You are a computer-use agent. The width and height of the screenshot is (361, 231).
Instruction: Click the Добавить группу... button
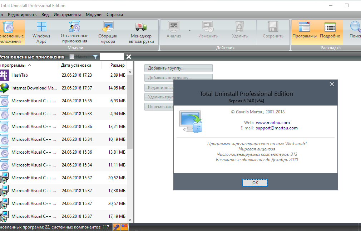(x=178, y=68)
